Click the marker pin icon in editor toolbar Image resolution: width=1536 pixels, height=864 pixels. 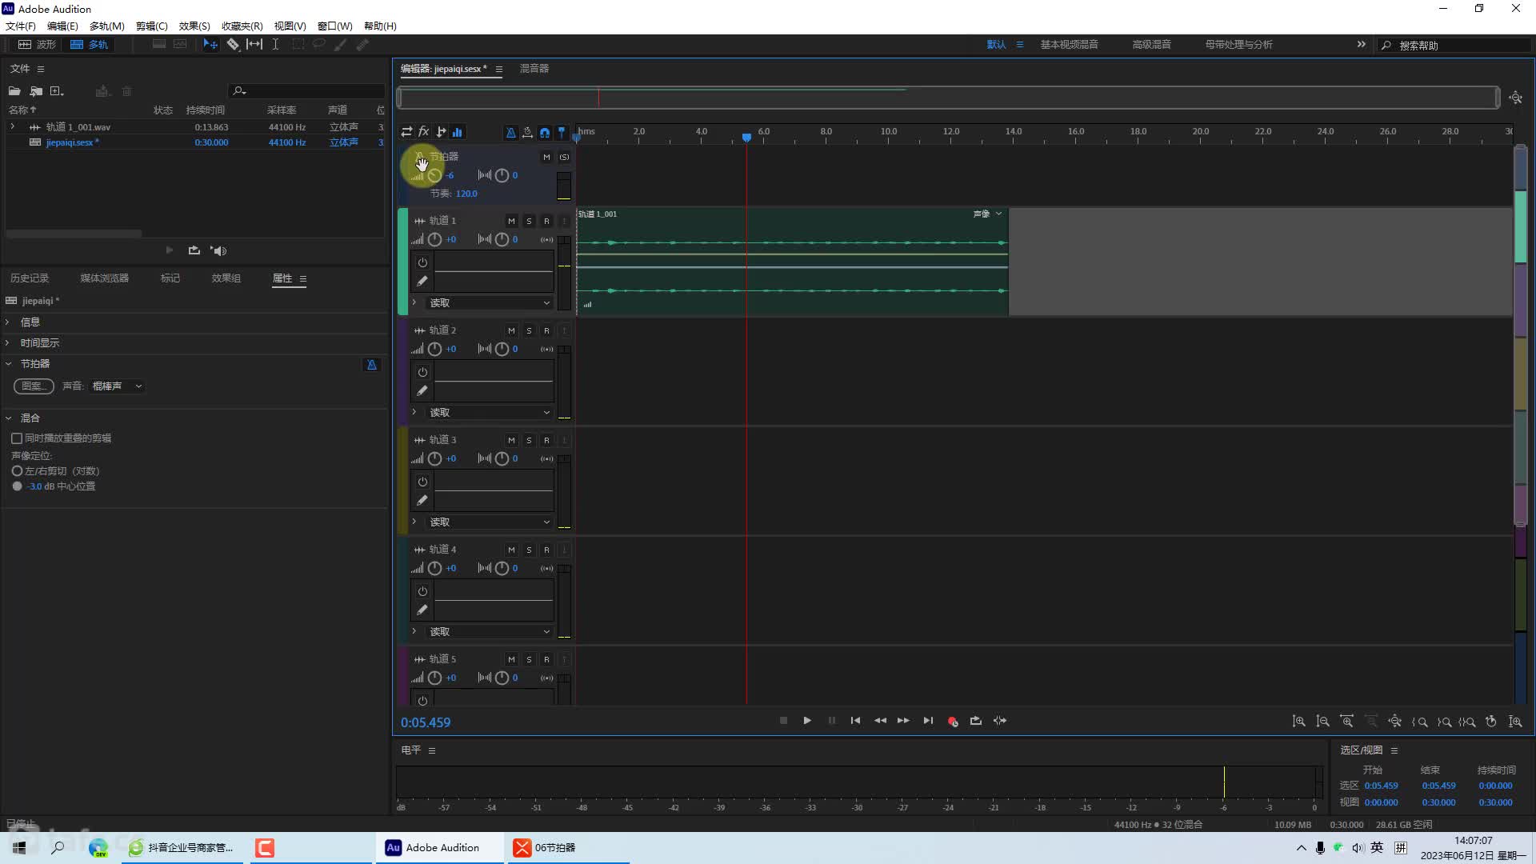[x=562, y=132]
